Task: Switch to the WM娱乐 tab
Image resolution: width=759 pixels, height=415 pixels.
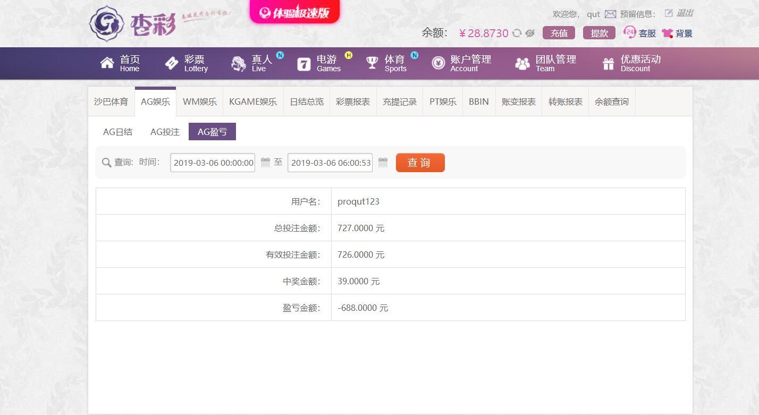Action: (x=200, y=101)
